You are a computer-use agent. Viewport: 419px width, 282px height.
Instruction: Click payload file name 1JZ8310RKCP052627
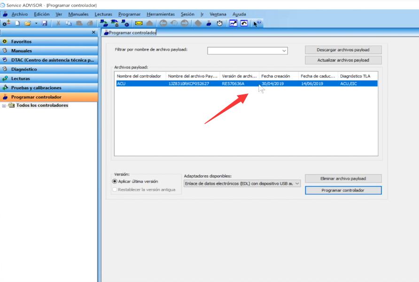(189, 84)
